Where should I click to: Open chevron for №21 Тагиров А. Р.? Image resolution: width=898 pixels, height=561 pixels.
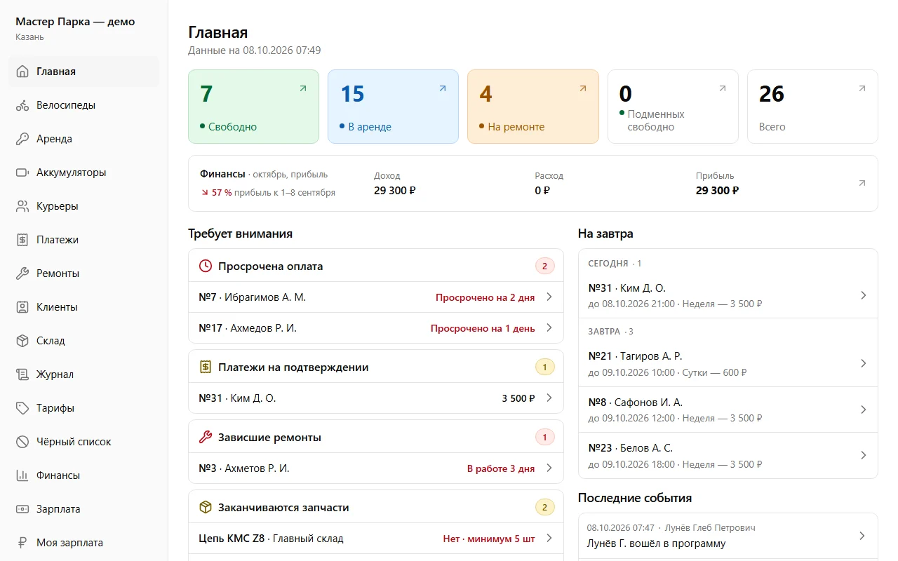(x=864, y=364)
